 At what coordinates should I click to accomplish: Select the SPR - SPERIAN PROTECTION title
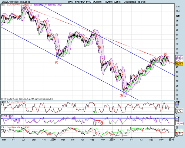[84, 2]
